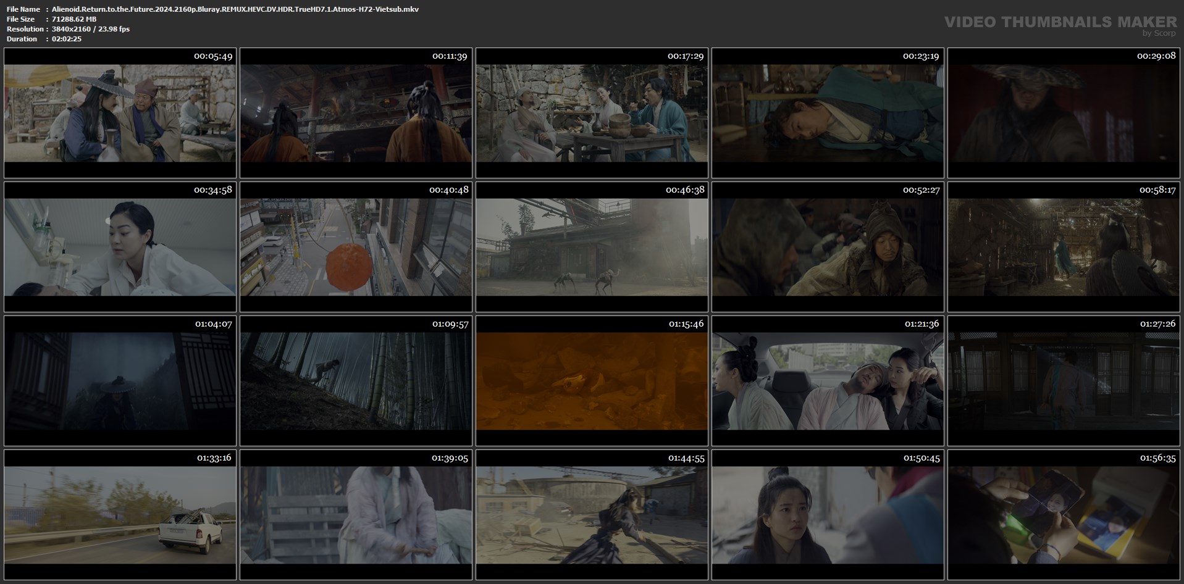
Task: Select the thumbnail at 00:11:39
Action: tap(356, 113)
